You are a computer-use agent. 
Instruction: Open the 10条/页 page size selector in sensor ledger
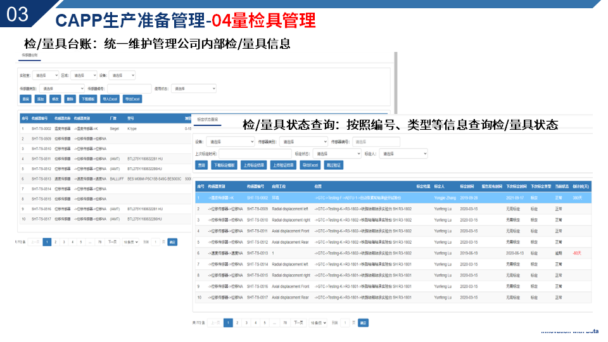click(x=130, y=242)
